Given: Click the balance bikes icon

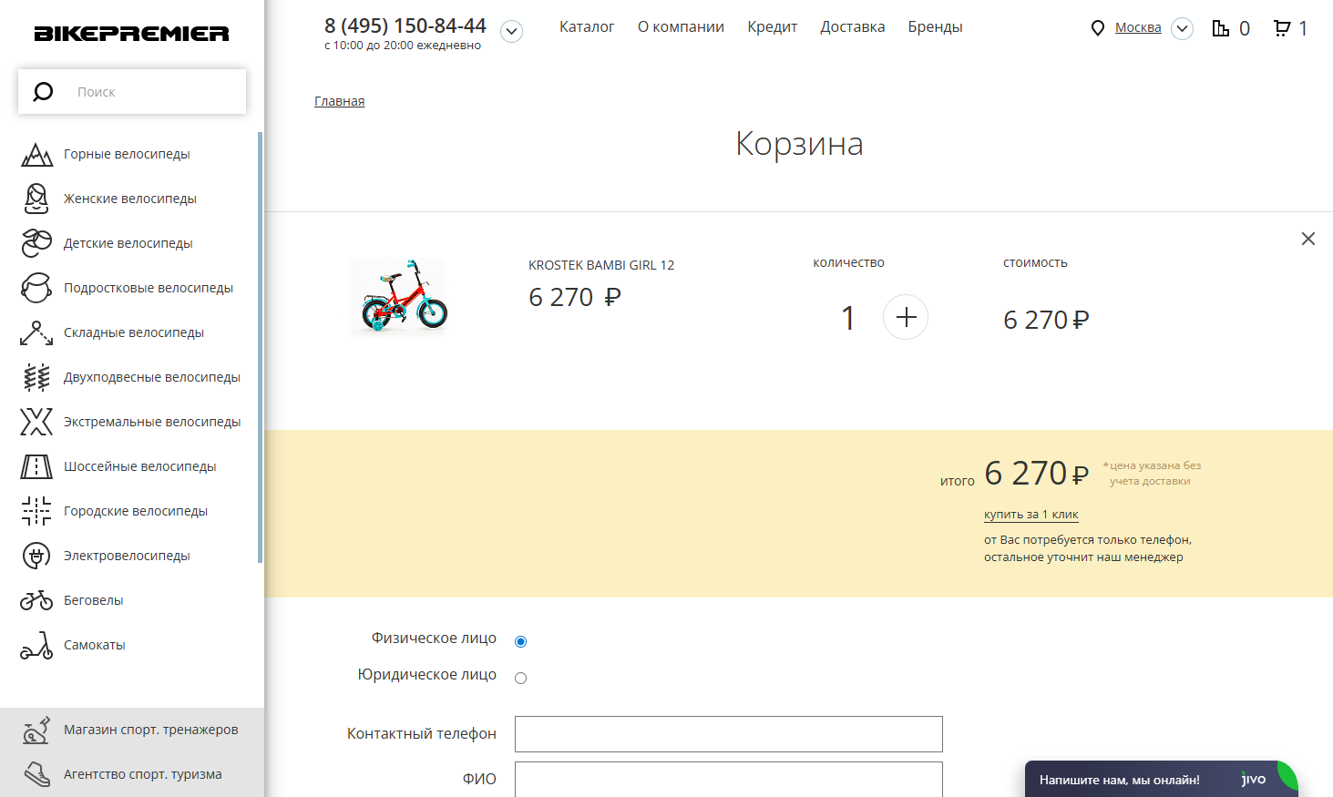Looking at the screenshot, I should point(36,600).
